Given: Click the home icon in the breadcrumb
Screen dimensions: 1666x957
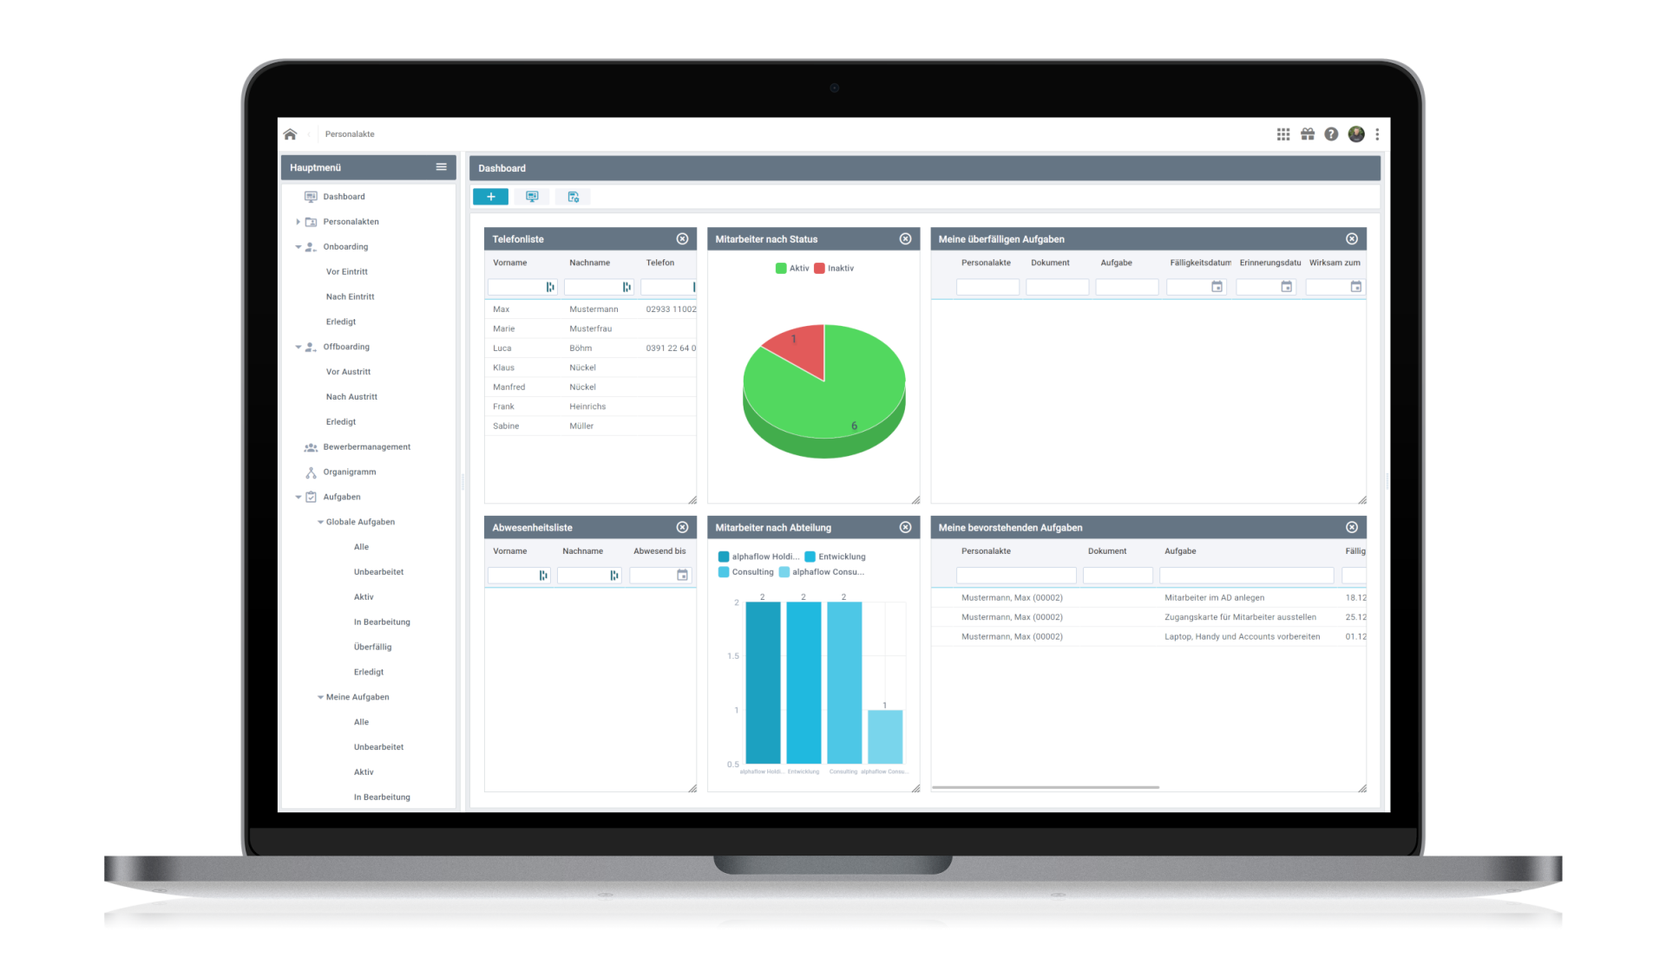Looking at the screenshot, I should 290,134.
